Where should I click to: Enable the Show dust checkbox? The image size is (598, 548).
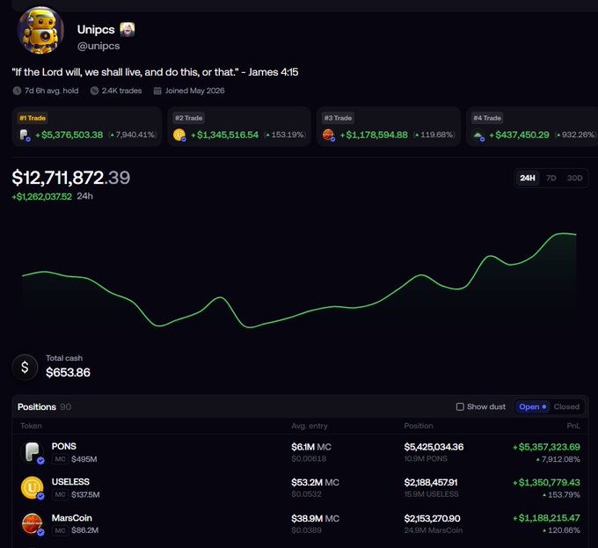(x=460, y=407)
